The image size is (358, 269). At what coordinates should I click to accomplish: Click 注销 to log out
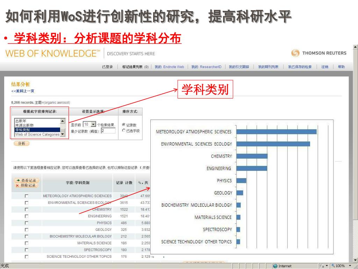325,67
